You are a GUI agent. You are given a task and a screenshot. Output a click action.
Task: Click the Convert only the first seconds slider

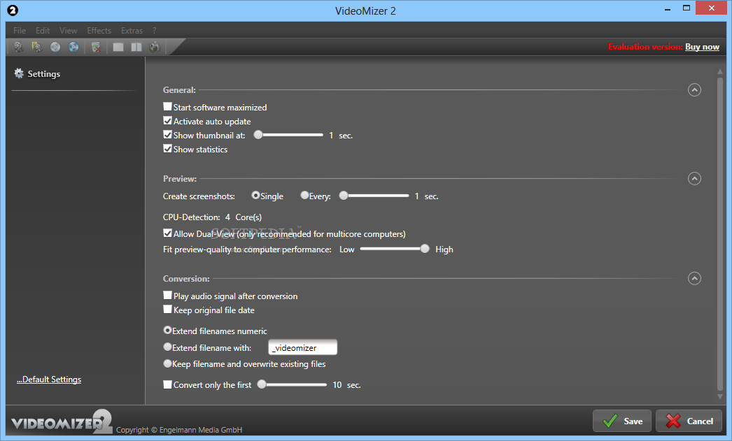pyautogui.click(x=292, y=384)
